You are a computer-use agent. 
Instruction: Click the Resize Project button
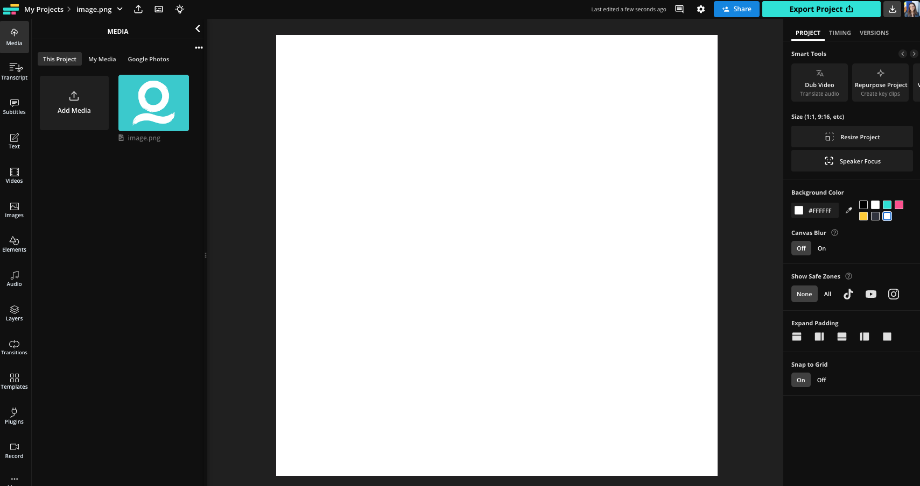point(851,137)
